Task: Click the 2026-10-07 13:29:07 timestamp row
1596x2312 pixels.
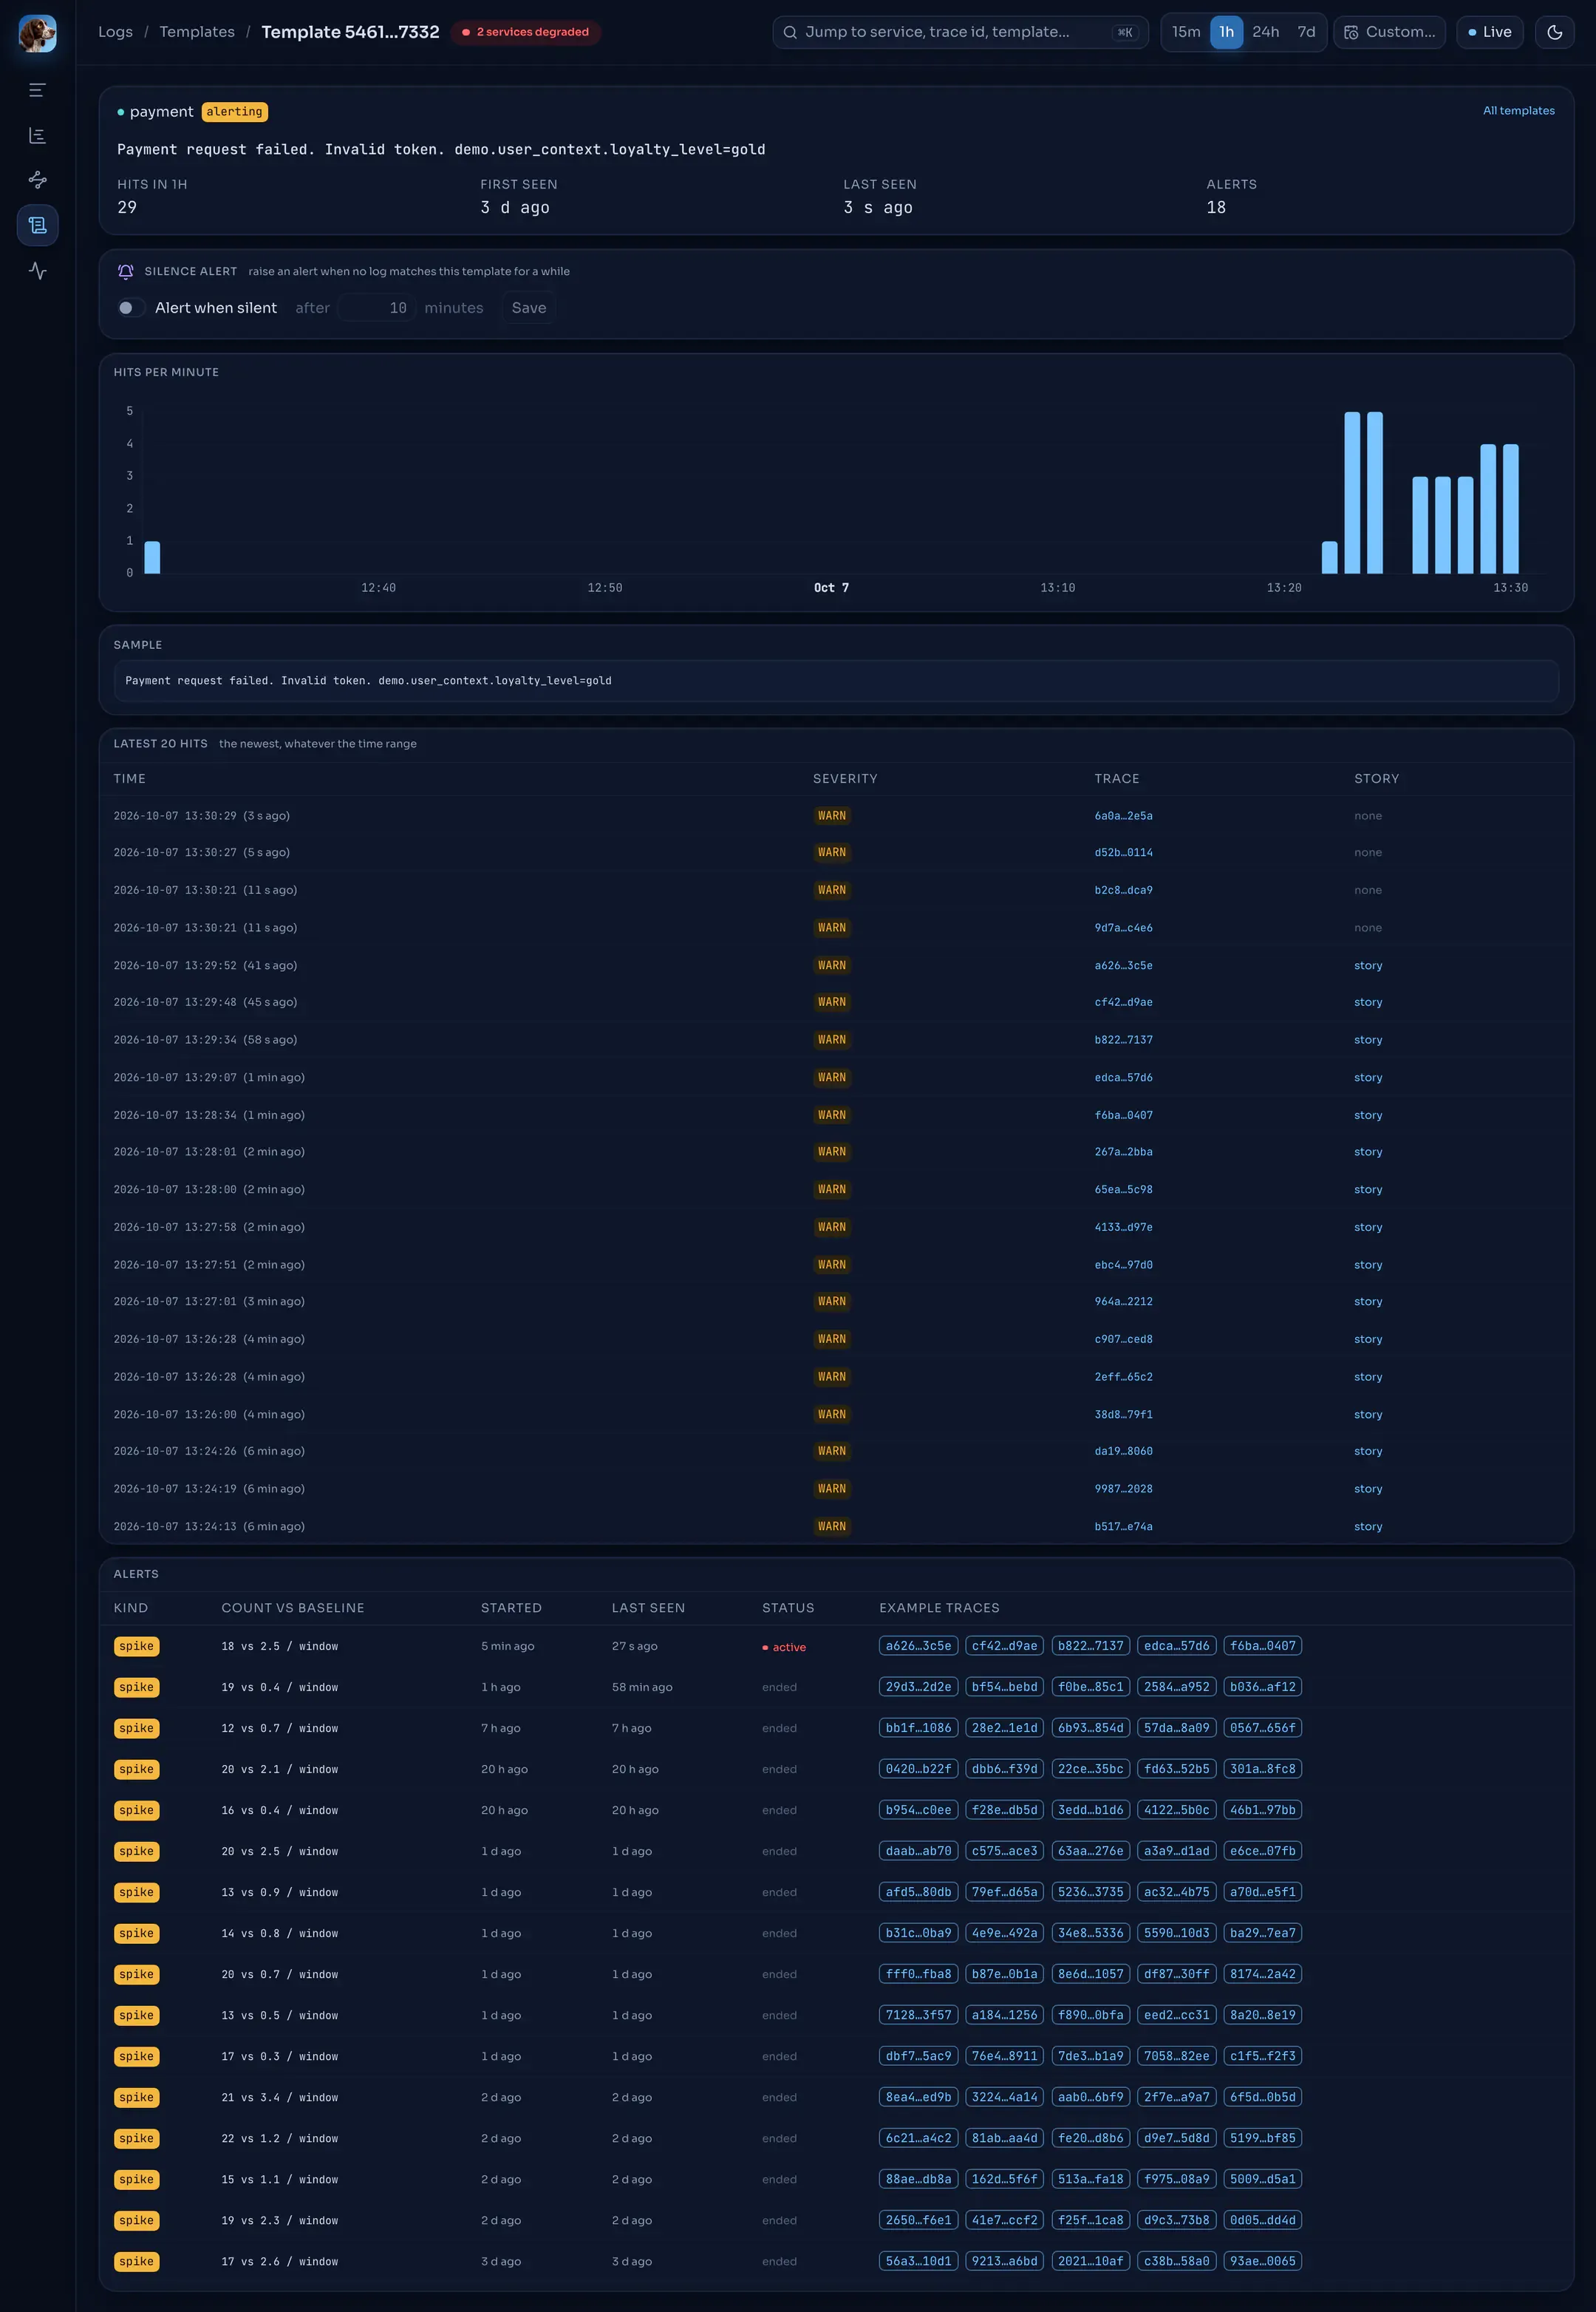Action: 836,1078
